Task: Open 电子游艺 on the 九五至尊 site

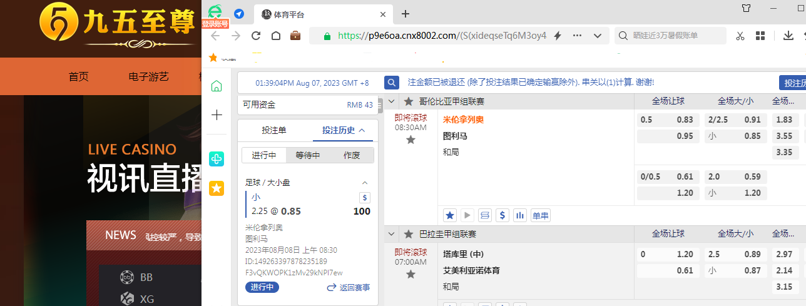Action: pyautogui.click(x=149, y=76)
